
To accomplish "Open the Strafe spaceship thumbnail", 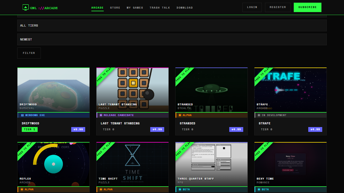I will pos(291,90).
